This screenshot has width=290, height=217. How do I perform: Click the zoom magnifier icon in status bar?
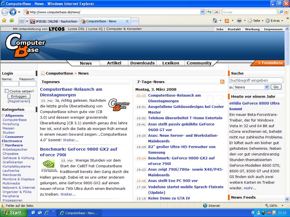coord(267,206)
